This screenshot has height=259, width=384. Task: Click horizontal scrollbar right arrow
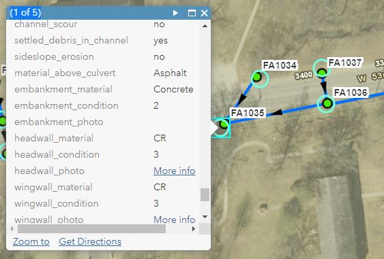pyautogui.click(x=194, y=228)
